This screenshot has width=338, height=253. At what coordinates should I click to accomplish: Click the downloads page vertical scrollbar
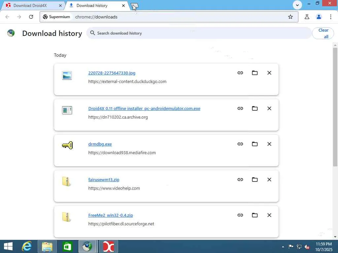(x=335, y=107)
